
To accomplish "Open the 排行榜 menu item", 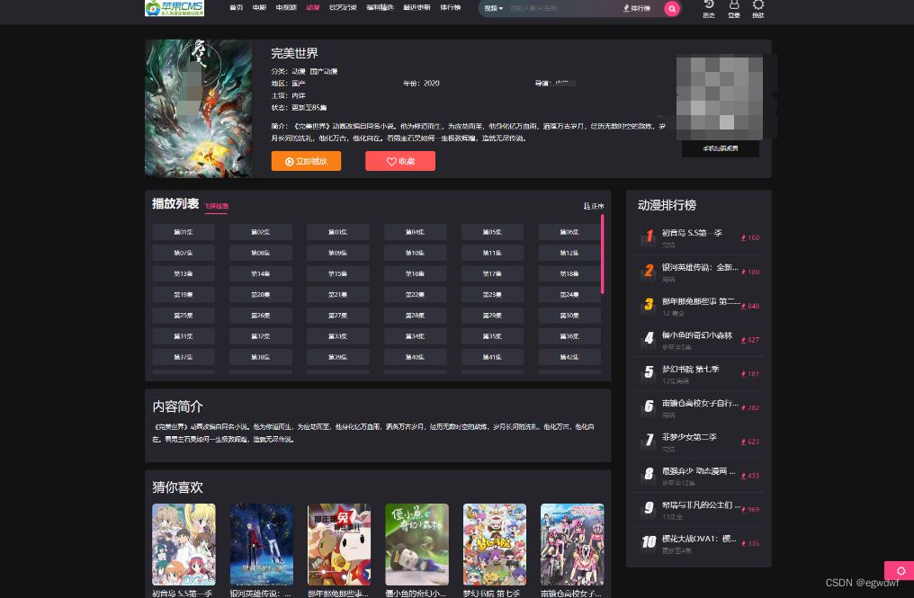I will 450,7.
